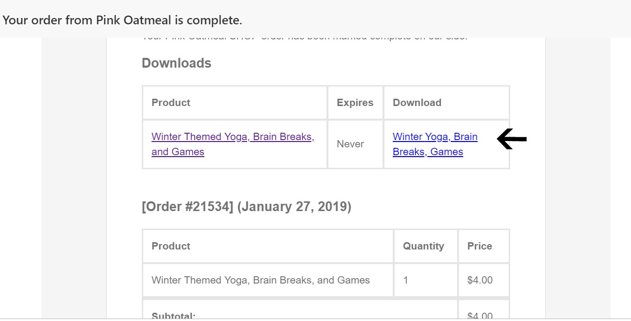Click the email subject line at the top
Viewport: 631px width, 321px height.
coord(122,20)
